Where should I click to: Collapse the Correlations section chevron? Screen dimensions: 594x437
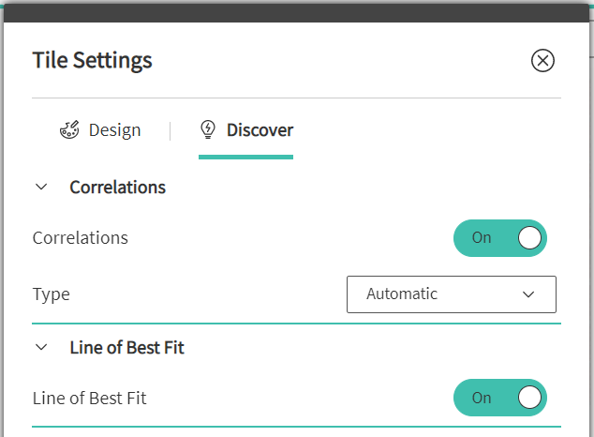click(x=40, y=187)
